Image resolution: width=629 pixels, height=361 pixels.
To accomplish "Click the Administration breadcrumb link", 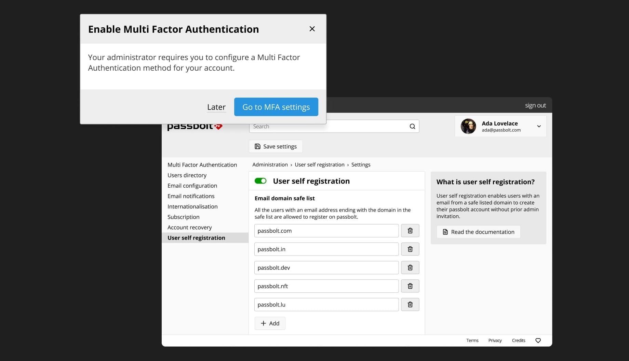I will 270,164.
